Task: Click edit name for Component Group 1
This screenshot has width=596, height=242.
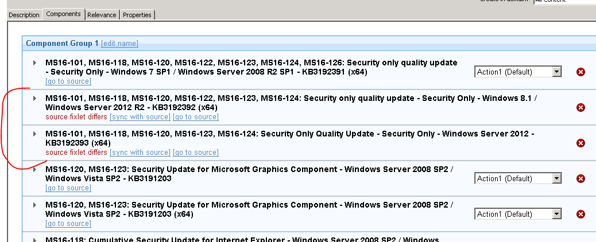Action: (120, 44)
